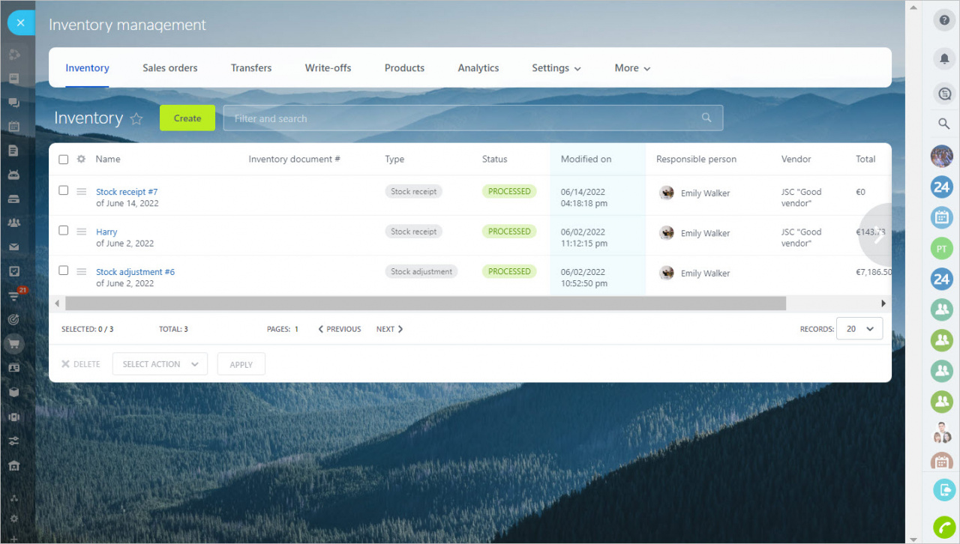
Task: Tick the checkbox for Stock receipt #7
Action: coord(64,190)
